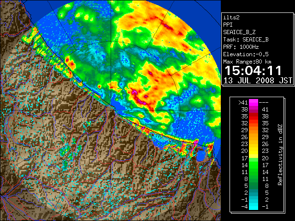Click the 'Task: SEAICE_B' line
This screenshot has height=221, width=295.
[x=246, y=40]
